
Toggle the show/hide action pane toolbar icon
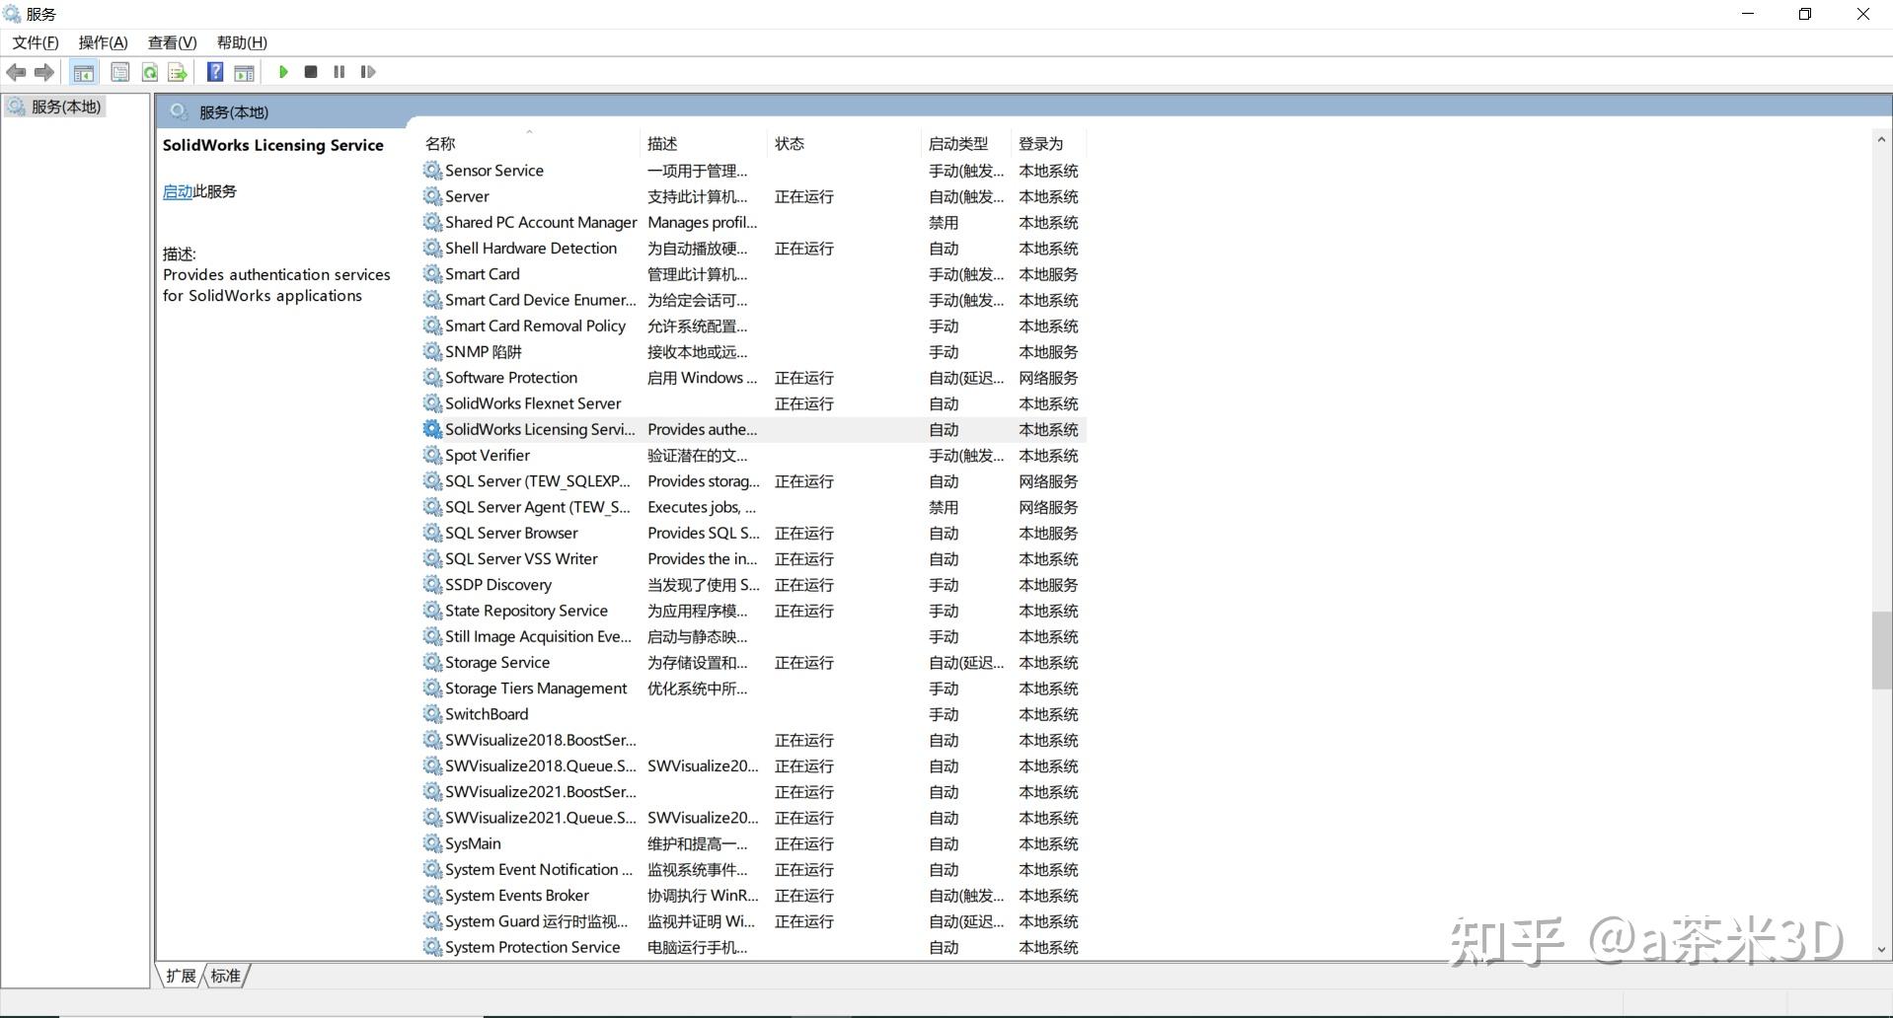point(244,72)
